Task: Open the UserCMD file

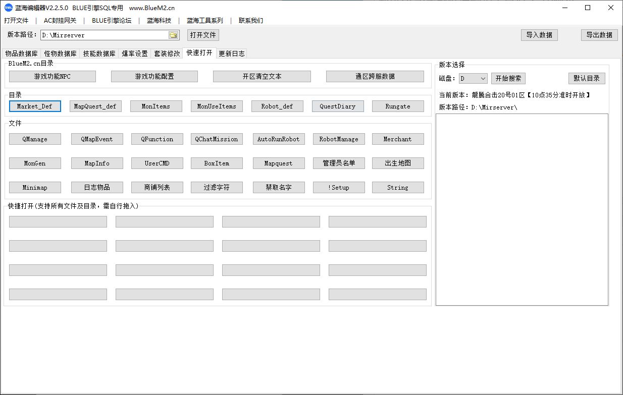Action: (157, 163)
